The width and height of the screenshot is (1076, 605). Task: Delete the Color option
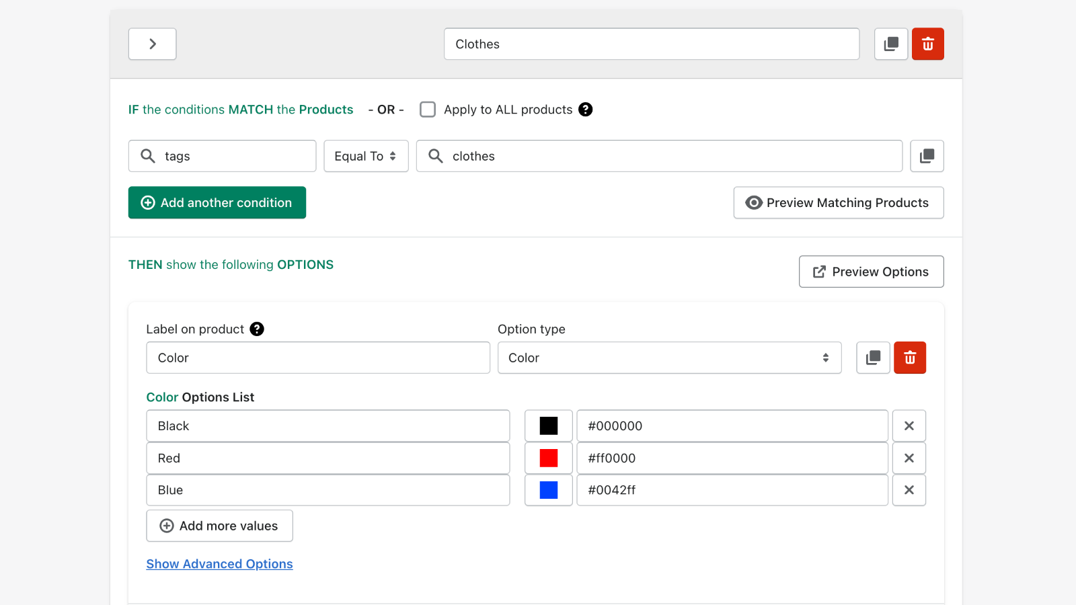click(x=910, y=358)
